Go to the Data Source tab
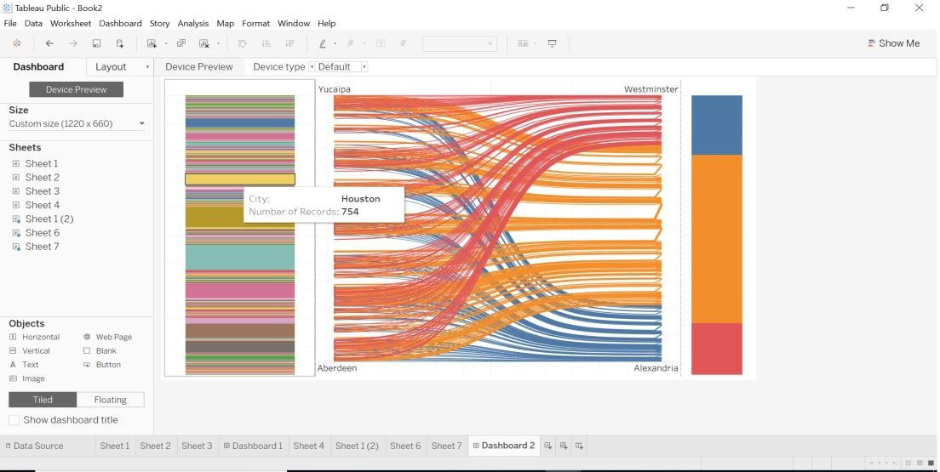Viewport: 940px width, 472px height. tap(34, 446)
